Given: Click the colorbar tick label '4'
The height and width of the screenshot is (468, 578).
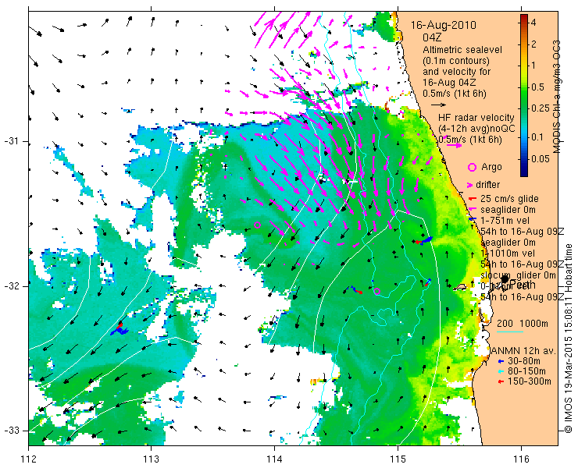Looking at the screenshot, I should (533, 23).
